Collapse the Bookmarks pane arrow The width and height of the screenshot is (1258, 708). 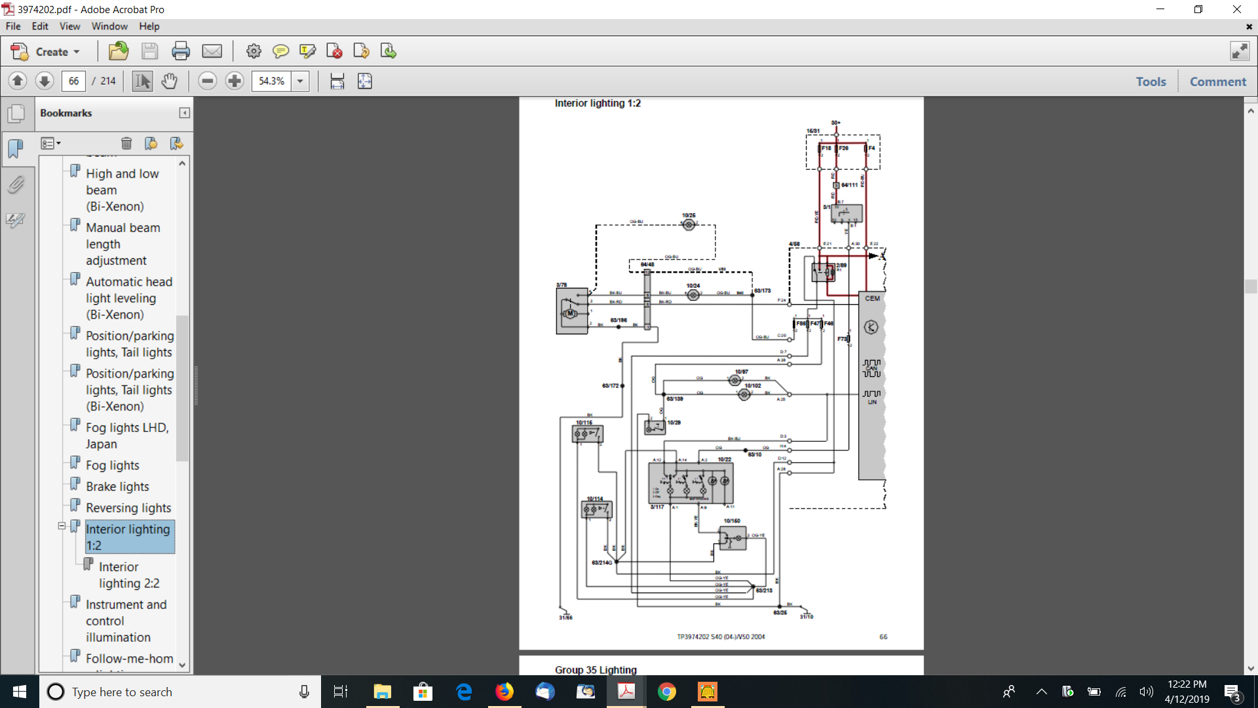[x=184, y=113]
